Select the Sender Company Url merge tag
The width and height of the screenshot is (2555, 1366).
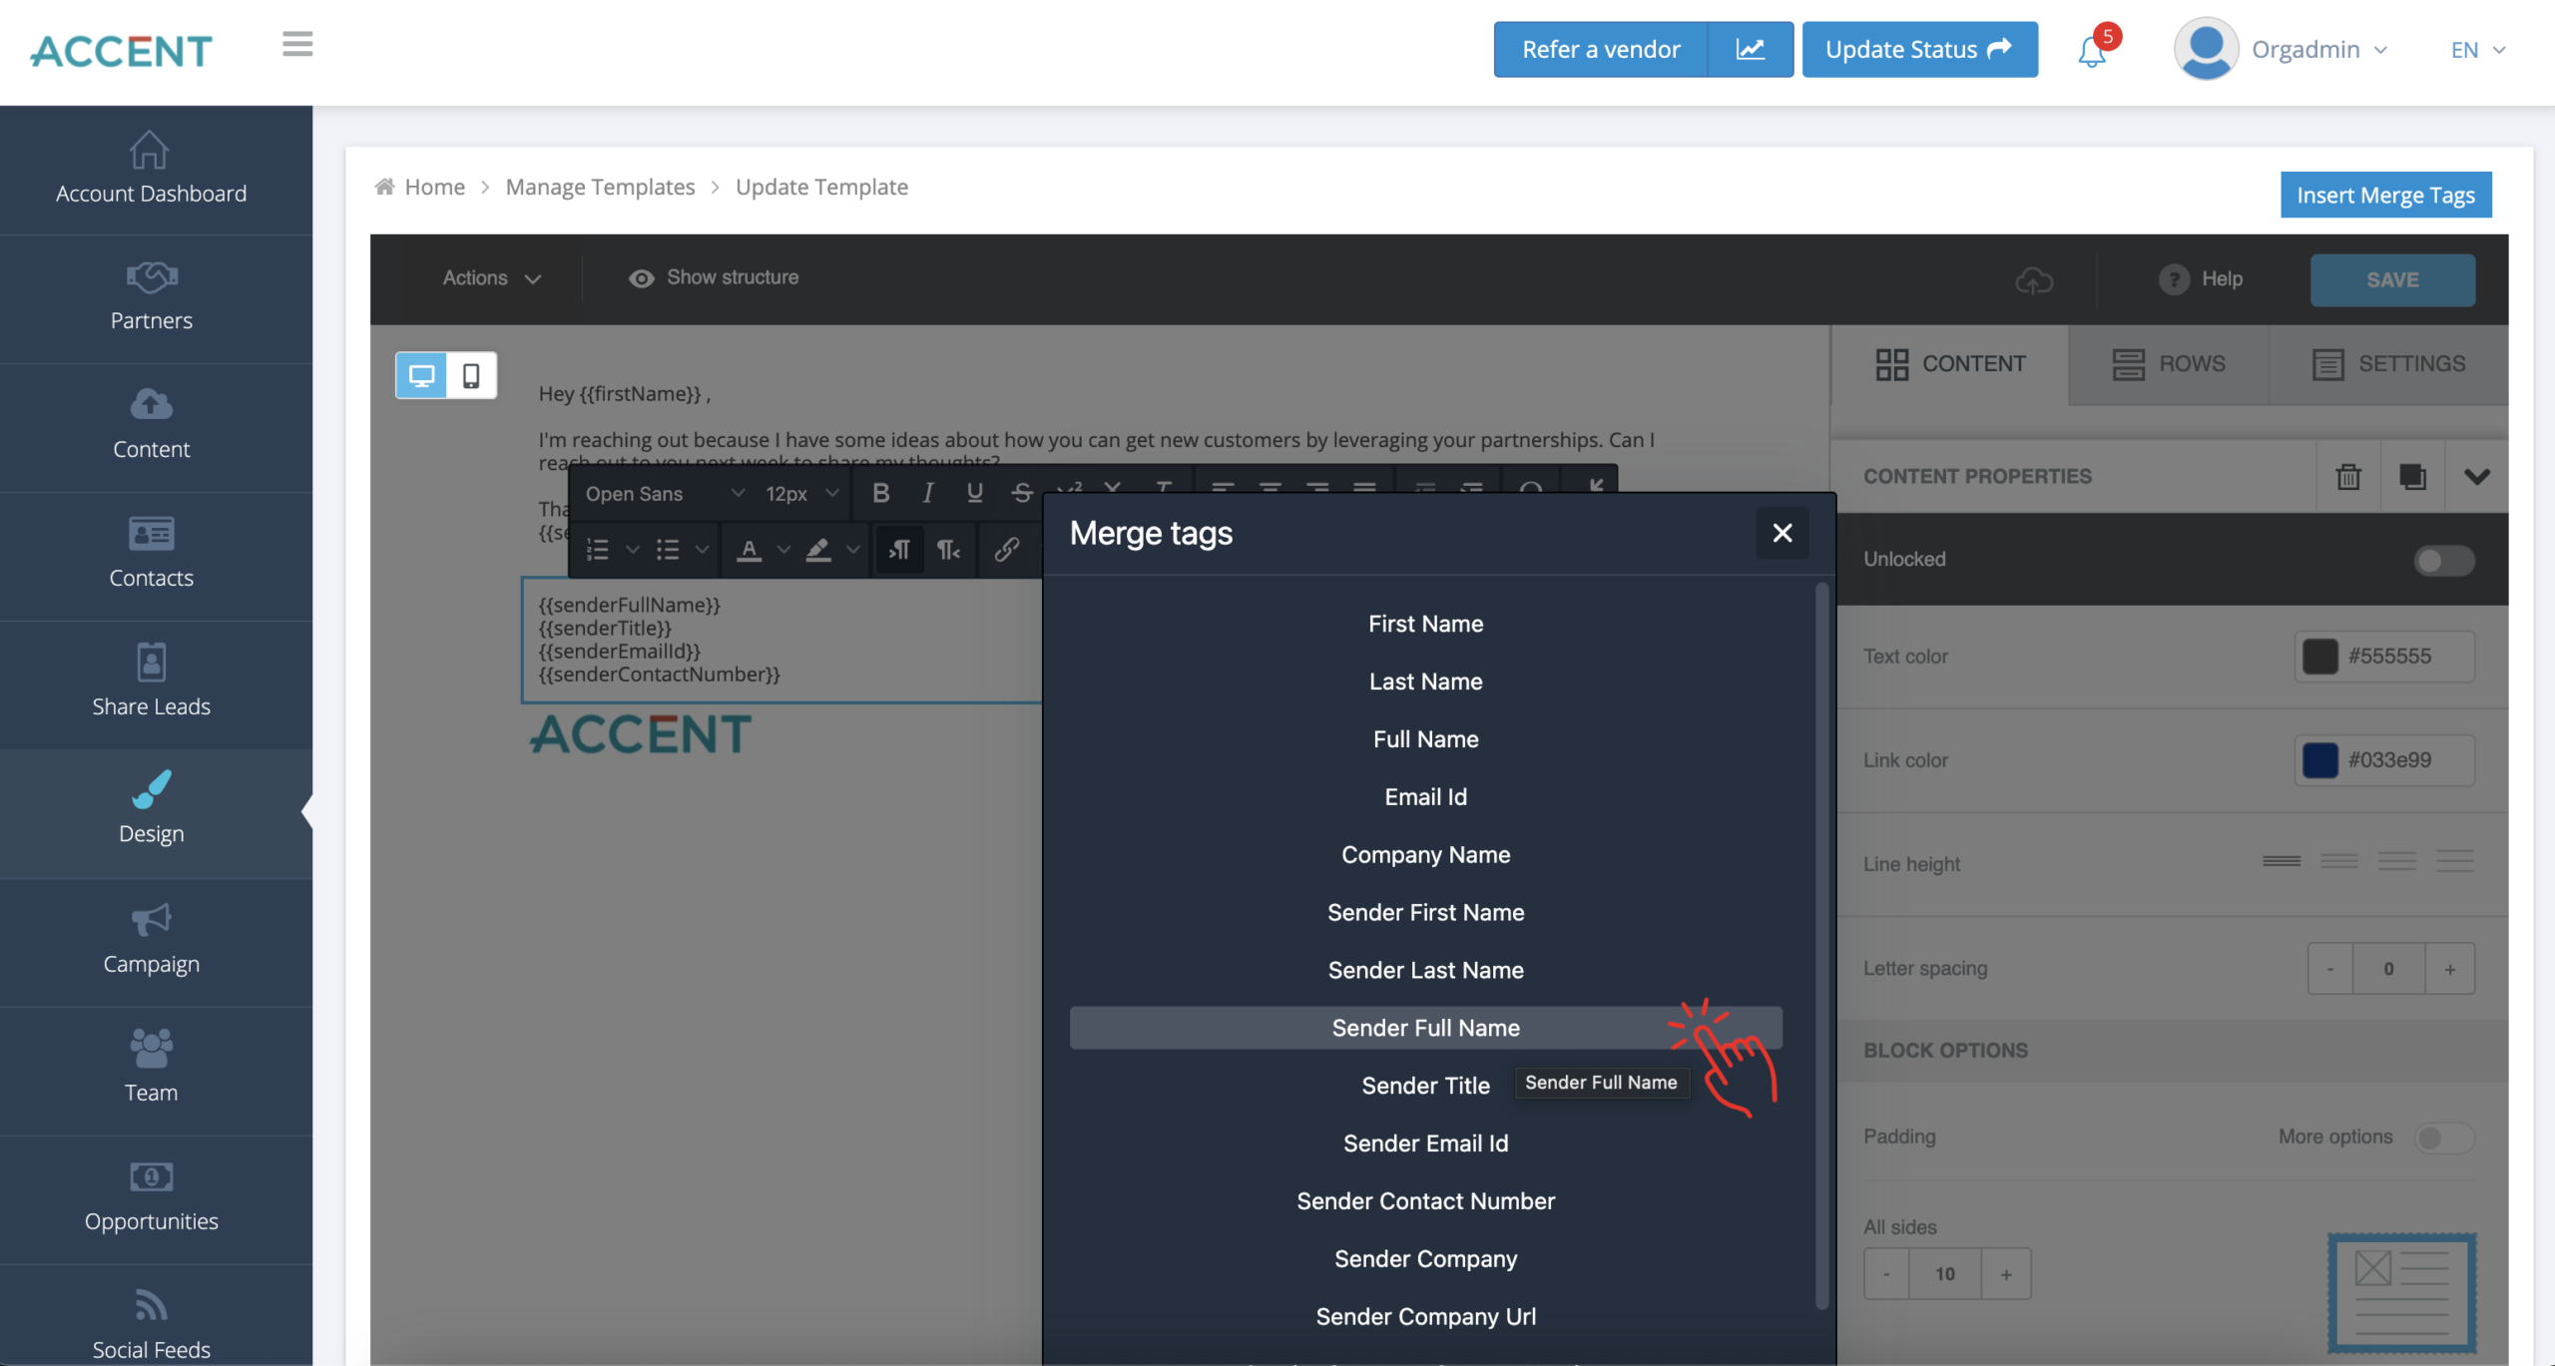[x=1425, y=1317]
